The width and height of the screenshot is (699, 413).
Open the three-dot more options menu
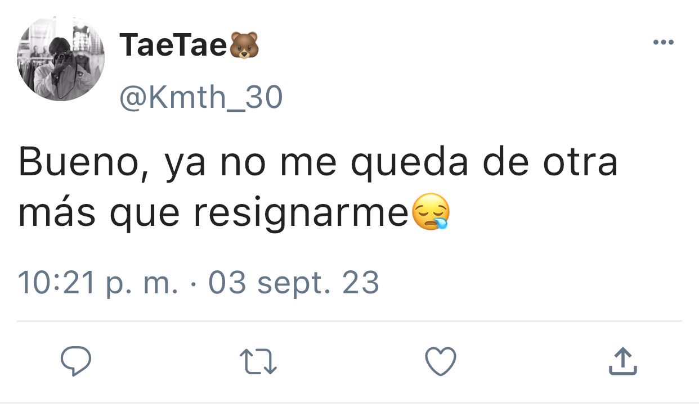(663, 43)
